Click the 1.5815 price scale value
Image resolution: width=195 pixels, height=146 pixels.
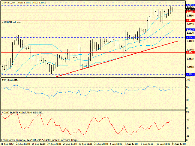190,58
